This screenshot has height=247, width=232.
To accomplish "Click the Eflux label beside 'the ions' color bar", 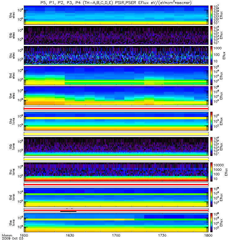I will [x=221, y=223].
